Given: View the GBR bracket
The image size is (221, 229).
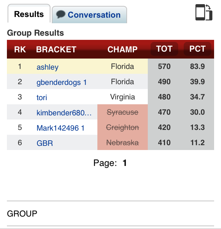Looking at the screenshot, I should (45, 143).
